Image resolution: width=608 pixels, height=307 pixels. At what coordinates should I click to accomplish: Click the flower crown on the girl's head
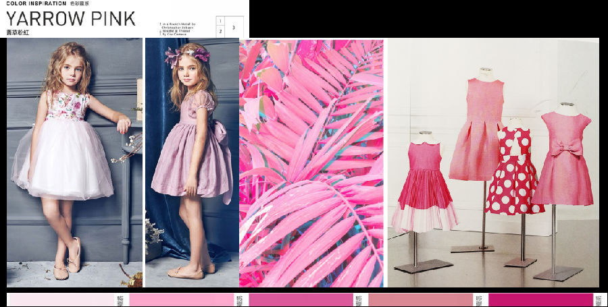tap(187, 54)
